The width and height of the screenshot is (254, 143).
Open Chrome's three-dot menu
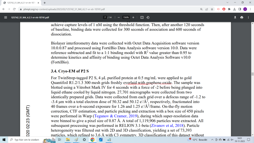[x=250, y=9]
